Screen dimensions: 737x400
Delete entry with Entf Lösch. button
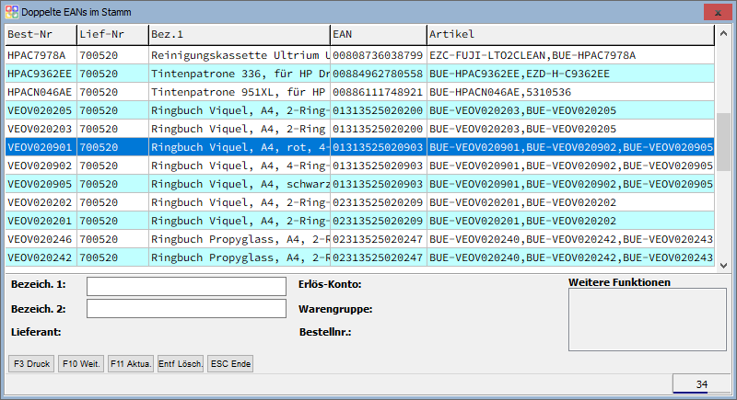point(181,364)
